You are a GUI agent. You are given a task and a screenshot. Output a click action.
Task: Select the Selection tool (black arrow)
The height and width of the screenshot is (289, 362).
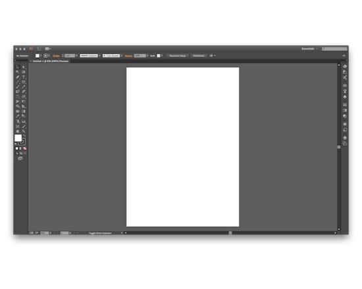pyautogui.click(x=18, y=67)
